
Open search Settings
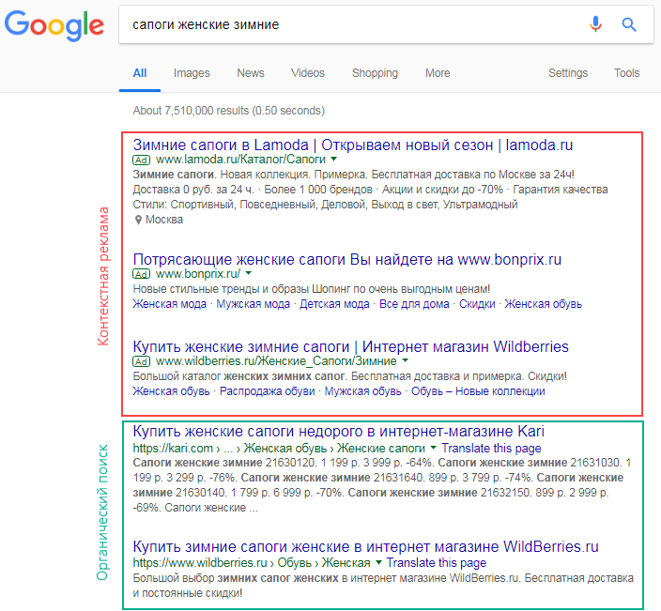[x=568, y=73]
